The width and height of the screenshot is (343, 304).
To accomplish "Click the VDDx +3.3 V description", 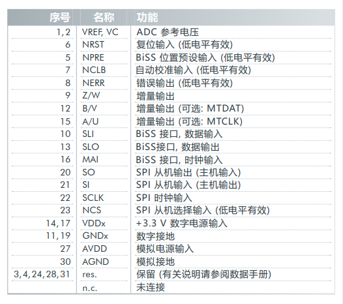I will click(x=181, y=223).
